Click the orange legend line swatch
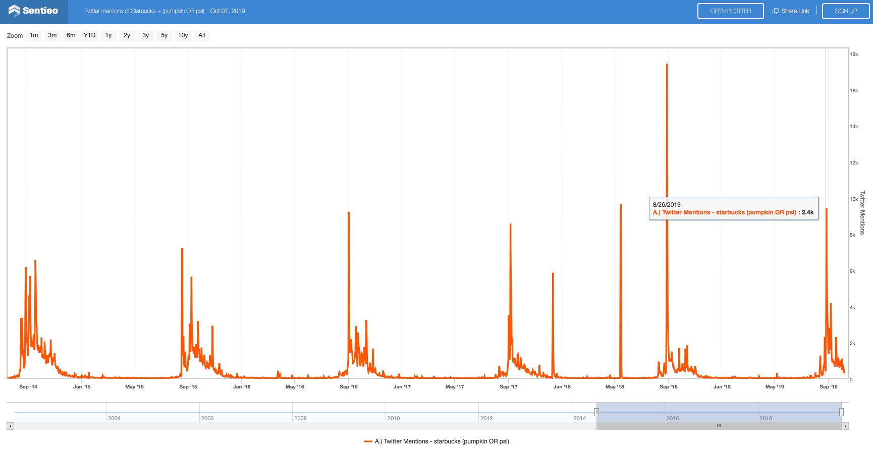This screenshot has width=873, height=450. tap(368, 441)
